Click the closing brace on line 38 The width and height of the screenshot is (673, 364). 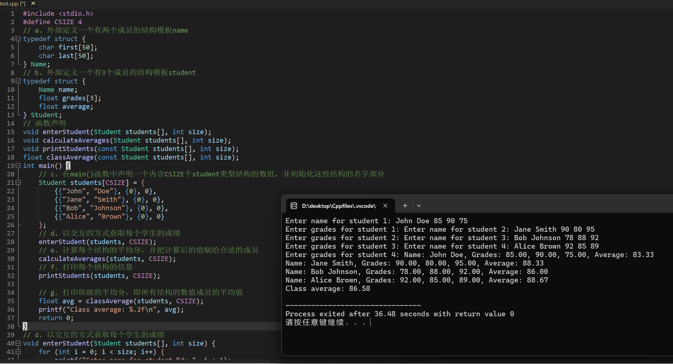[25, 326]
